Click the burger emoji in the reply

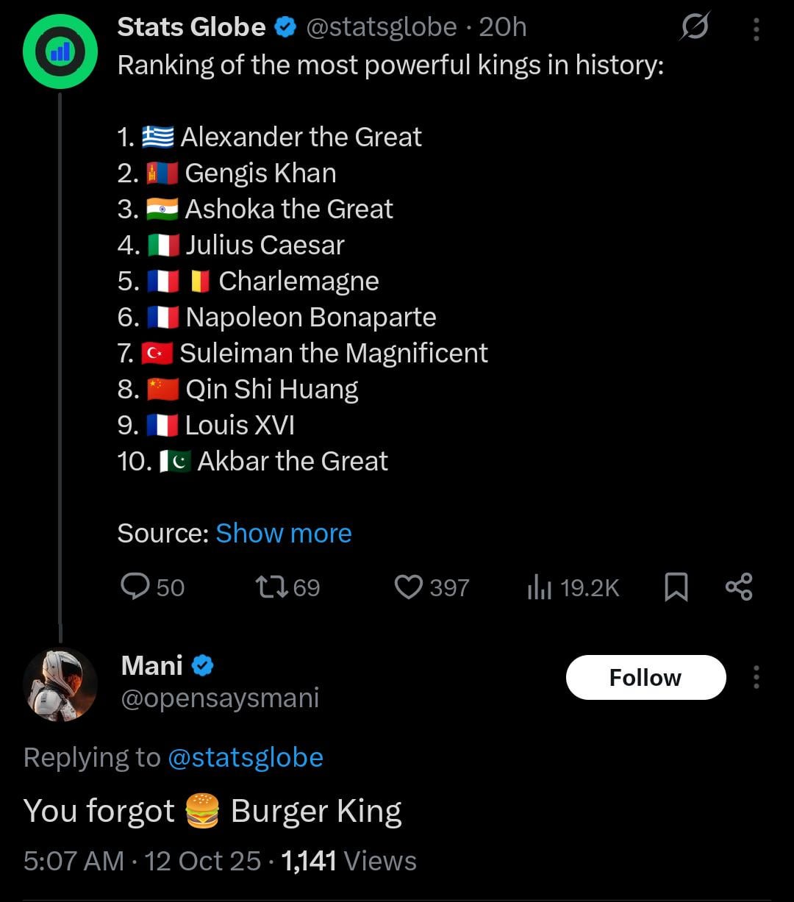202,811
